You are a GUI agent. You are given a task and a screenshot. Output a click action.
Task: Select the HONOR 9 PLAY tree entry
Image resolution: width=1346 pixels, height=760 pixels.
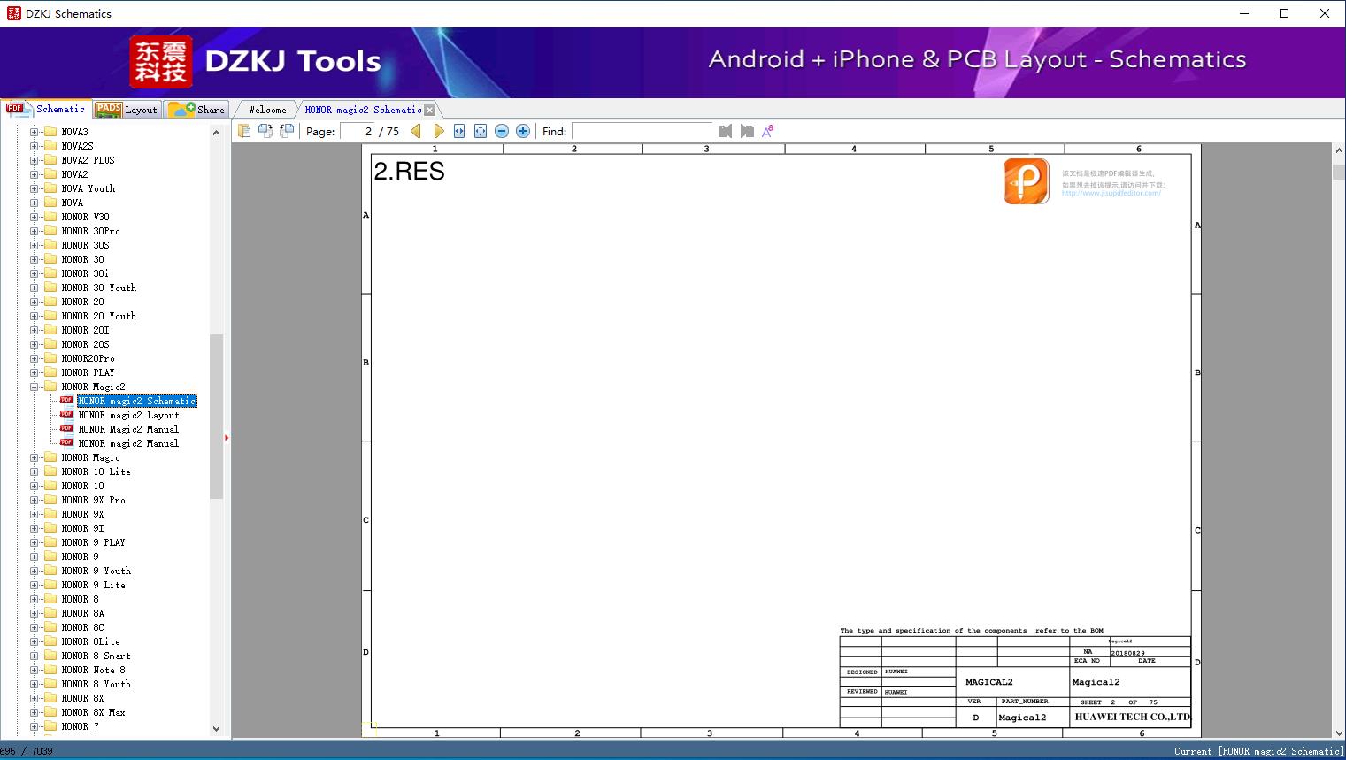pos(93,542)
